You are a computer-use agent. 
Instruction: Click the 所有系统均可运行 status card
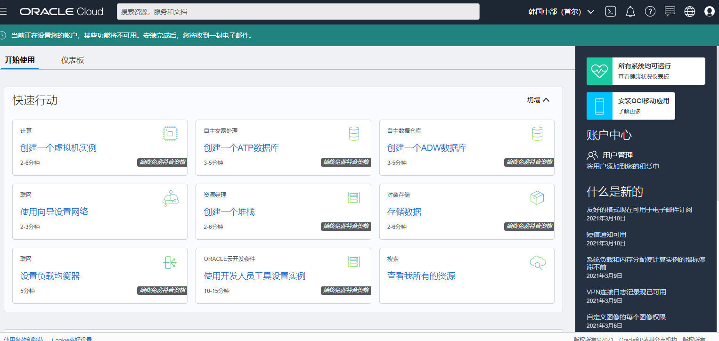646,71
